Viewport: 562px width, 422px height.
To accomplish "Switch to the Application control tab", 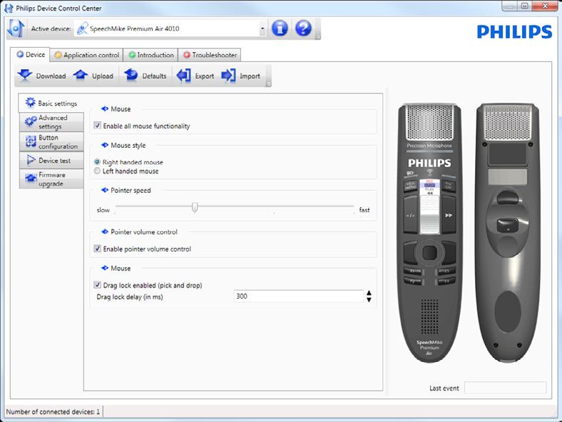I will click(x=87, y=55).
